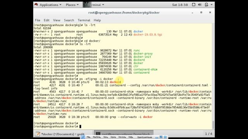The width and height of the screenshot is (248, 139).
Task: Open the Places dropdown menu
Action: point(72,5)
